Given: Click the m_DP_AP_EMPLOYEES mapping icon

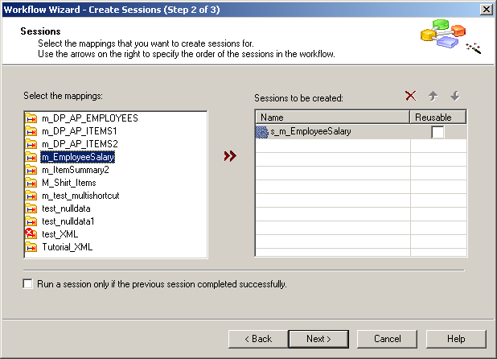Looking at the screenshot, I should pyautogui.click(x=31, y=118).
